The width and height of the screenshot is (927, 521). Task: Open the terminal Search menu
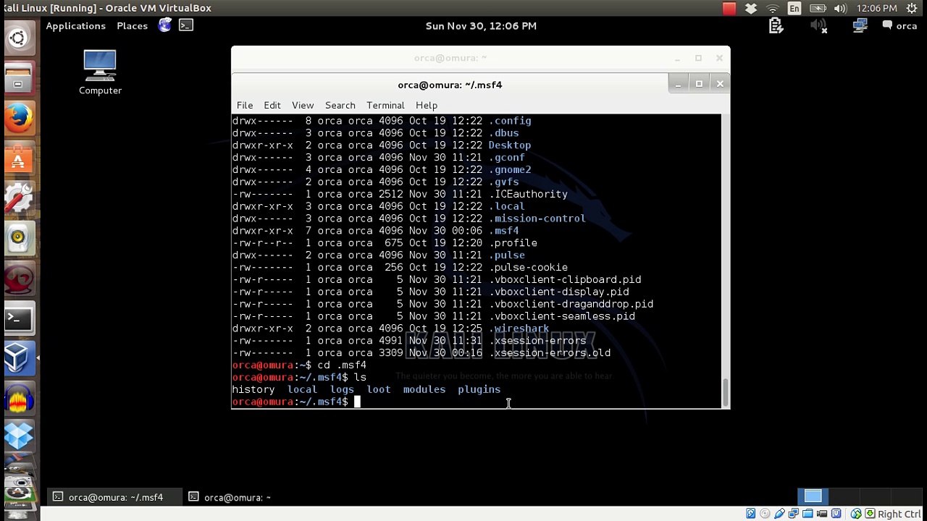click(x=340, y=106)
